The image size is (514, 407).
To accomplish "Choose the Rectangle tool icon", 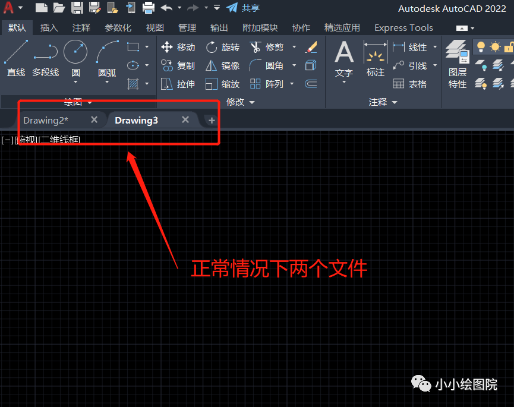I will pos(133,47).
